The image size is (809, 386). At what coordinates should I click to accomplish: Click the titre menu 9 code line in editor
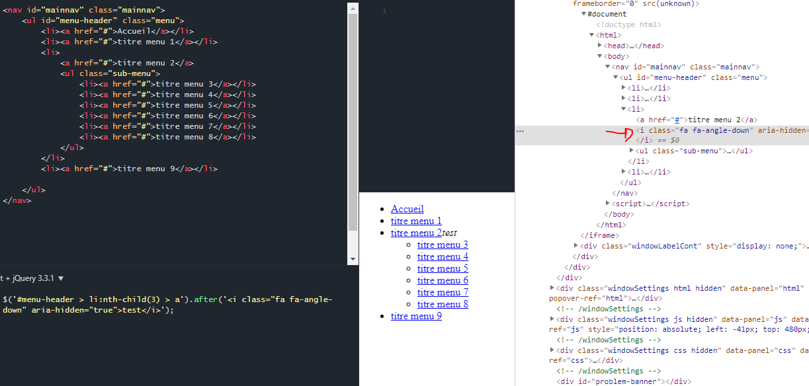[129, 169]
